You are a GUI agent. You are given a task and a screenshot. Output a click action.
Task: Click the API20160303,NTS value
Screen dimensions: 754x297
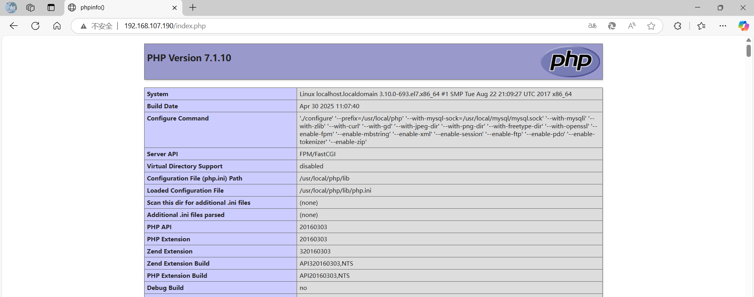pyautogui.click(x=325, y=276)
